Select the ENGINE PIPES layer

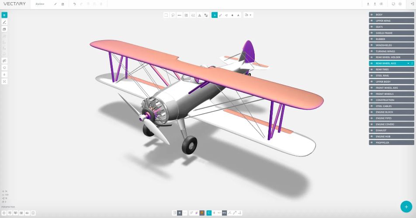(x=392, y=118)
